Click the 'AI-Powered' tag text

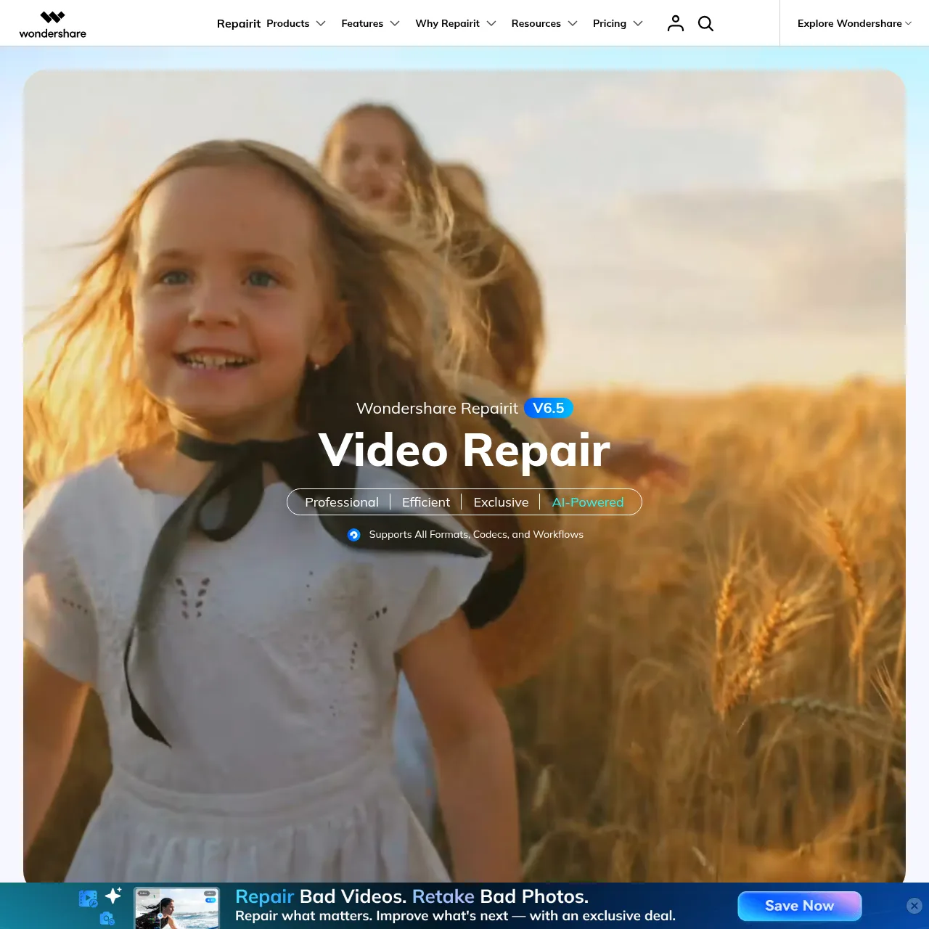(x=588, y=502)
